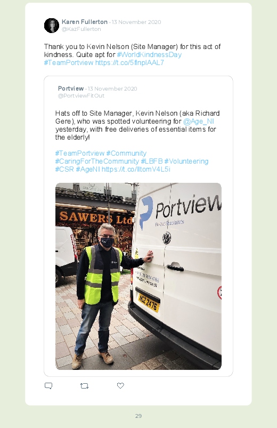Viewport: 277px width, 428px height.
Task: Open the #TeamPortview hashtag in Karen's tweet
Action: (69, 62)
